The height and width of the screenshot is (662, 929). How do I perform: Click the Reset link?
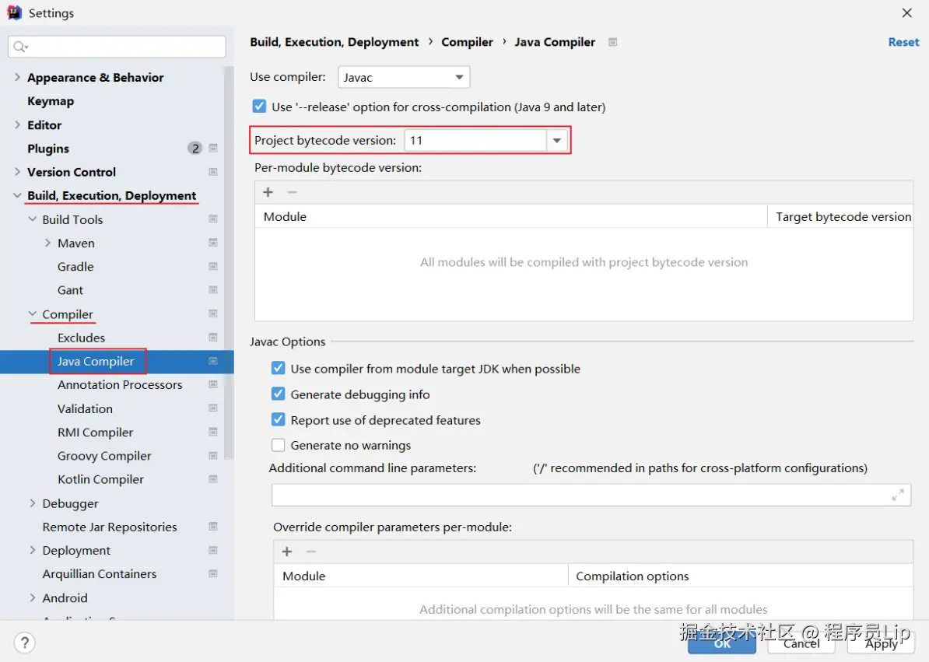(x=903, y=42)
